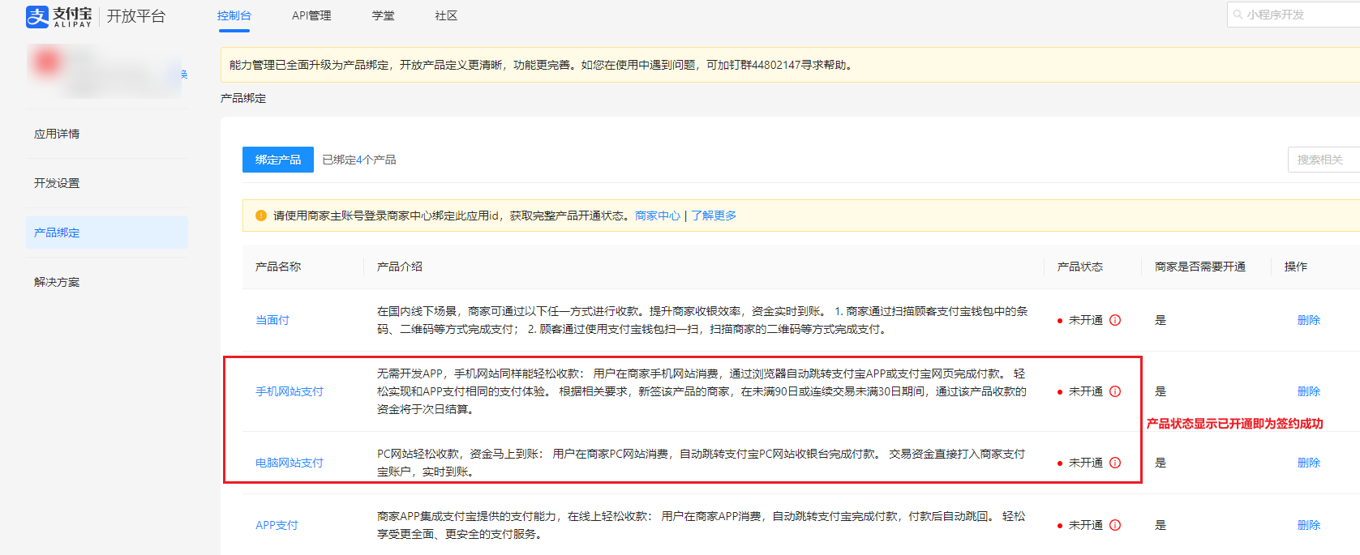Open the API管理 menu

coord(311,16)
